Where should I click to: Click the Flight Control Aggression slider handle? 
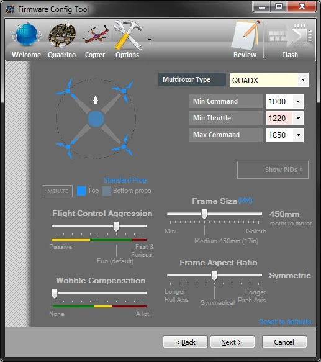[x=116, y=227]
